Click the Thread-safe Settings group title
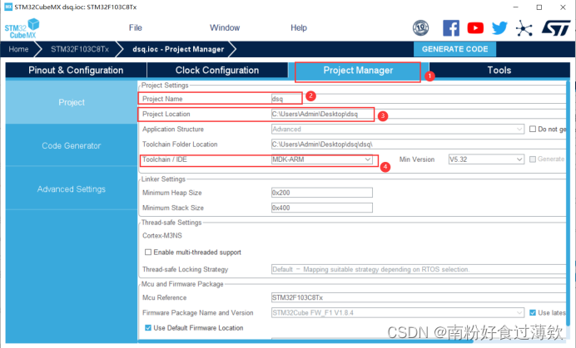 pyautogui.click(x=171, y=223)
